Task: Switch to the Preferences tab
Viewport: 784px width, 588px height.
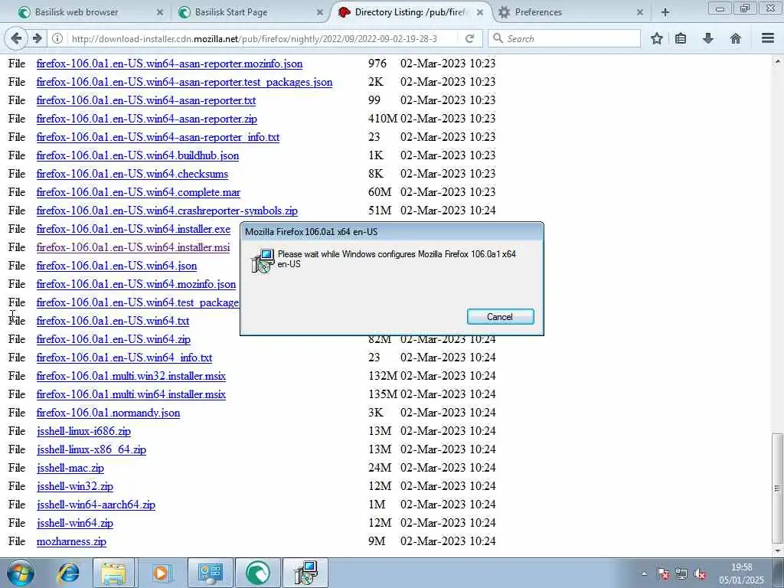Action: click(x=570, y=12)
